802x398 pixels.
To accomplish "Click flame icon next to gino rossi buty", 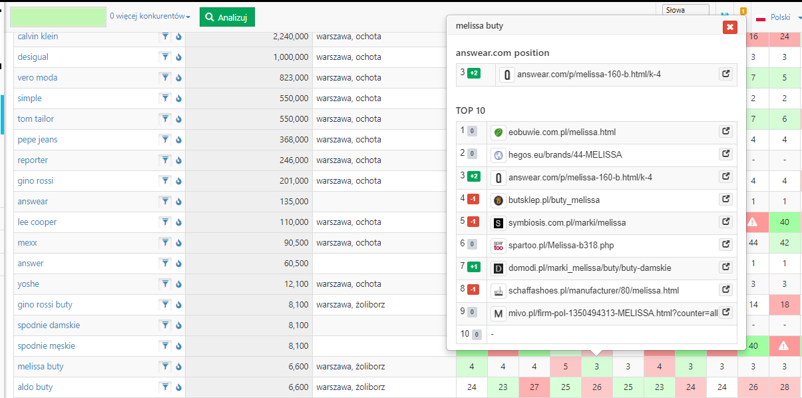I will (x=178, y=305).
